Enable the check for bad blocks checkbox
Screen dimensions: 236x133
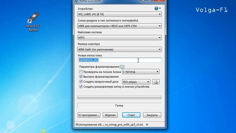(x=81, y=72)
